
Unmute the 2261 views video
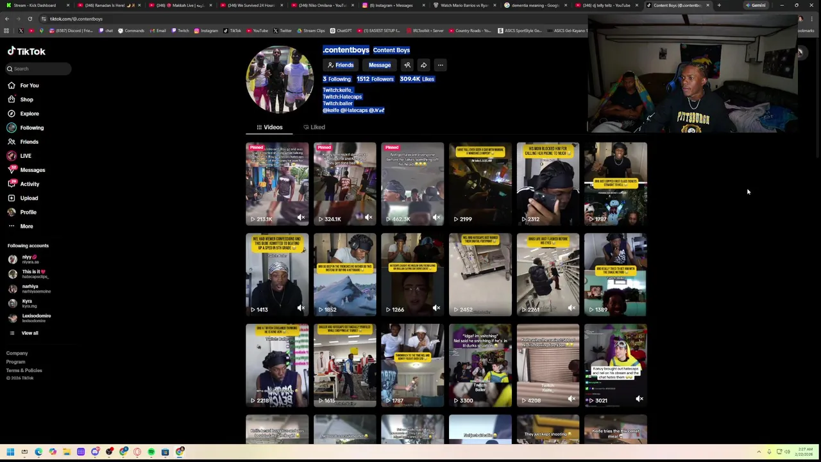click(571, 308)
